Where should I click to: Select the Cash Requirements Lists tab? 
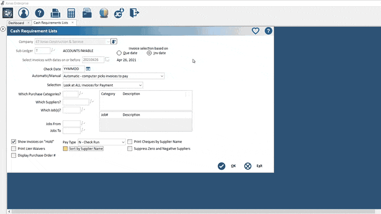tap(51, 23)
